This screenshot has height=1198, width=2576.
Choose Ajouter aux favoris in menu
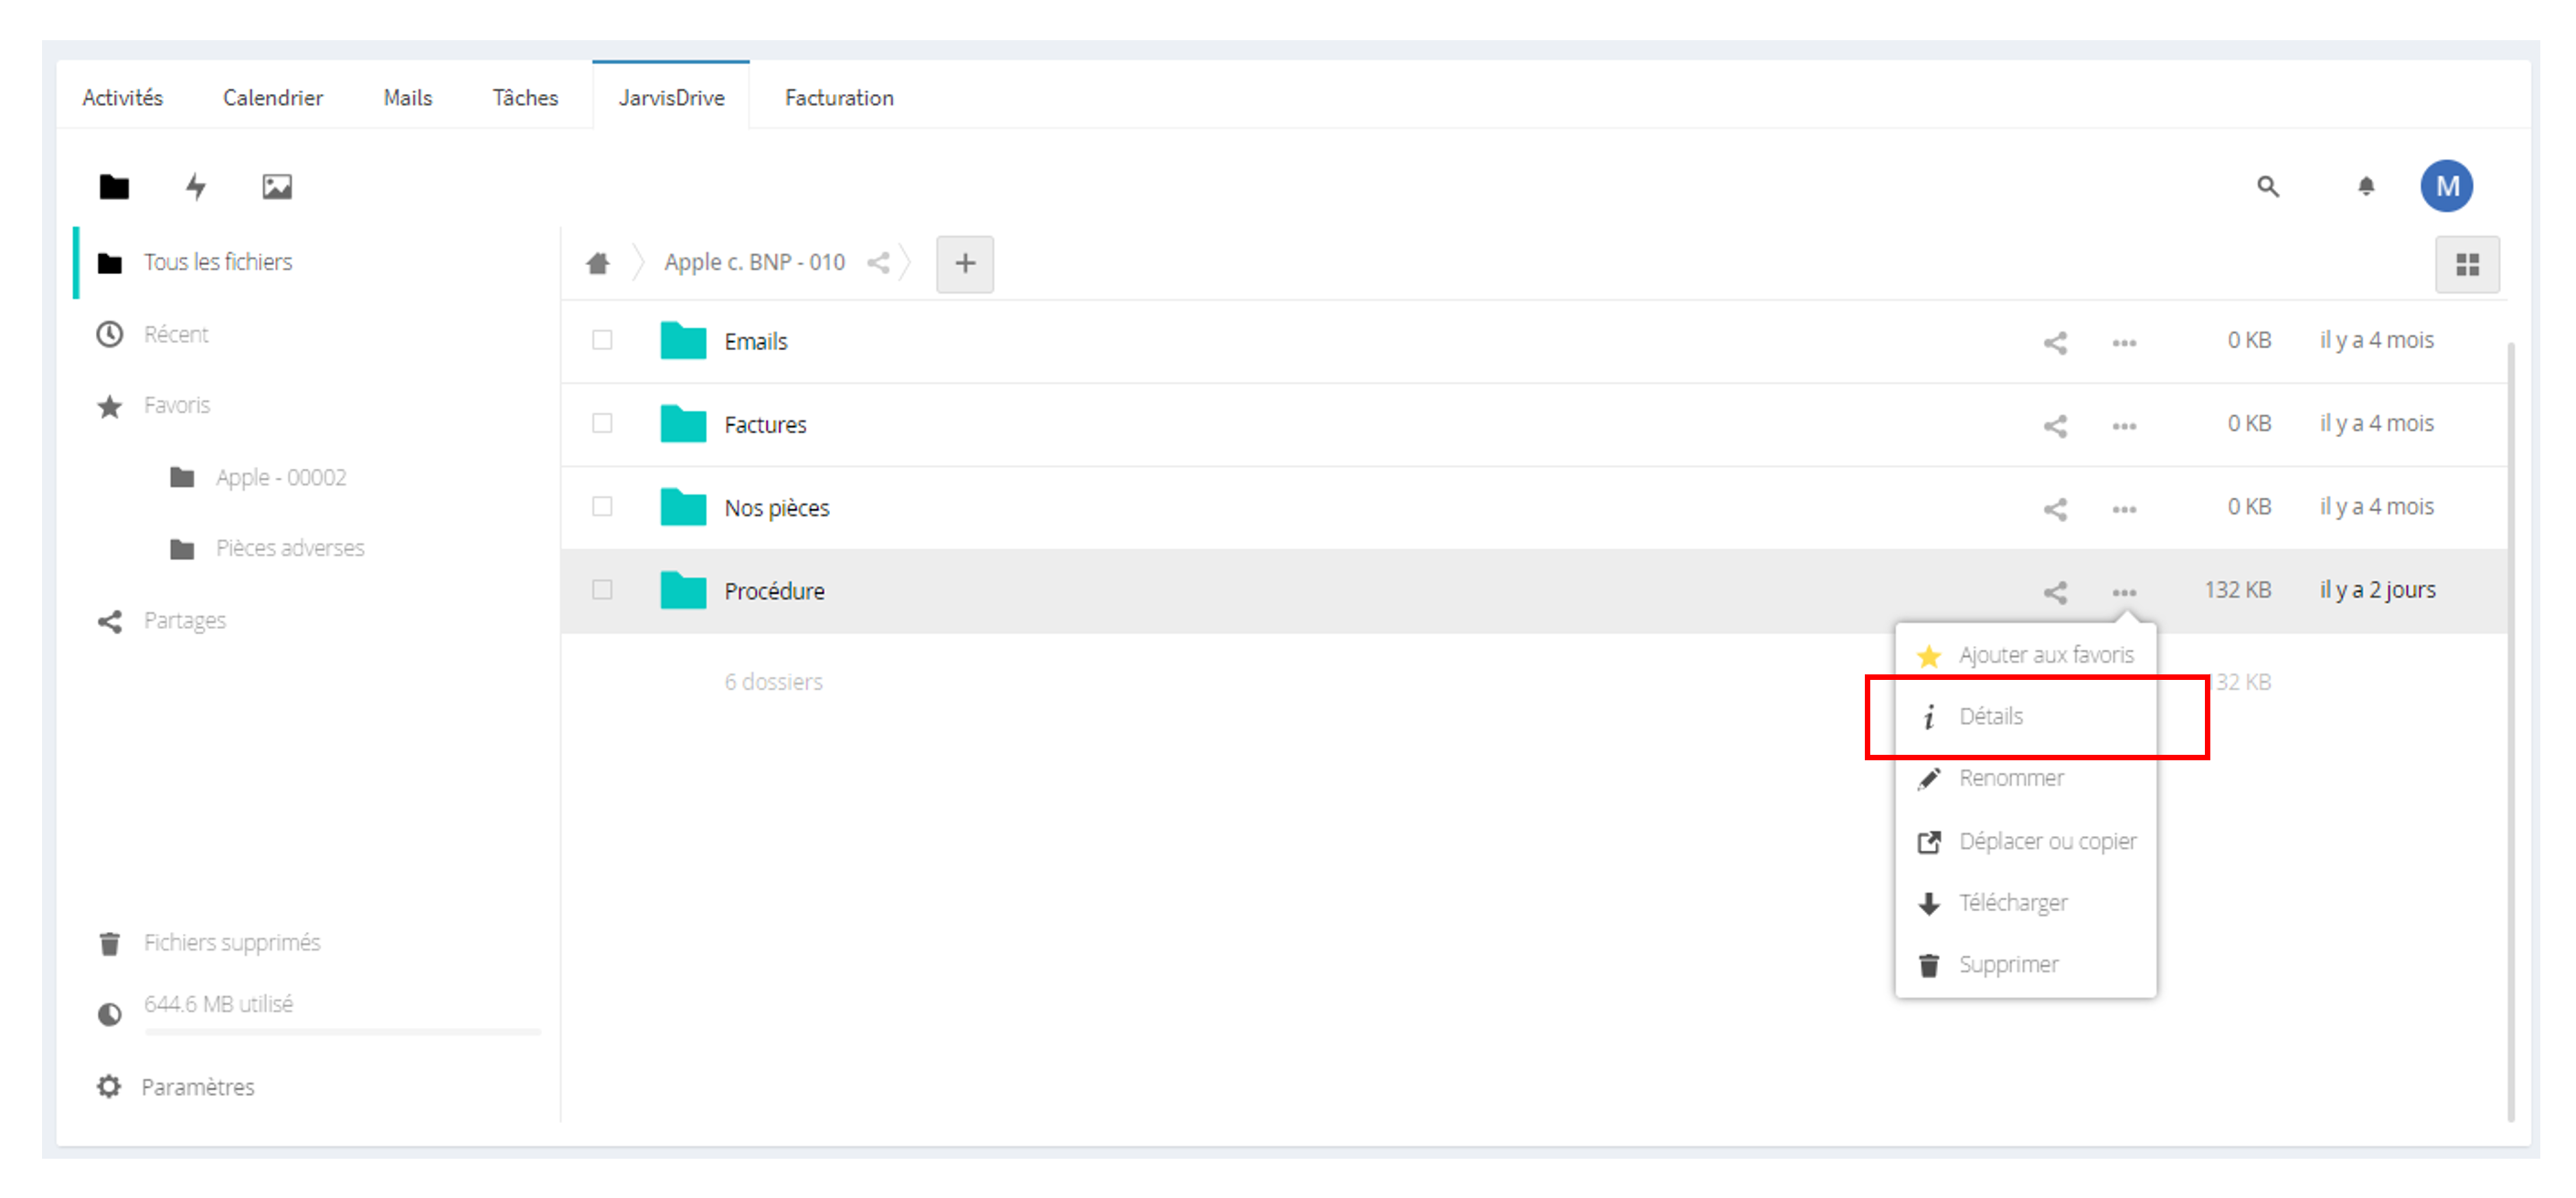point(2025,655)
